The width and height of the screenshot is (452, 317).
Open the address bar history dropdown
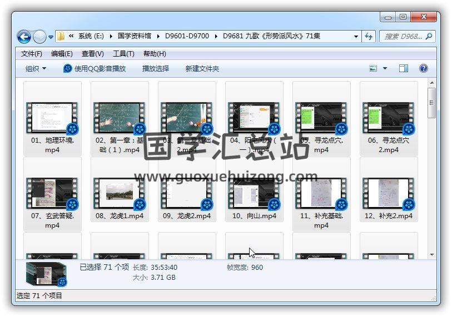pos(356,37)
